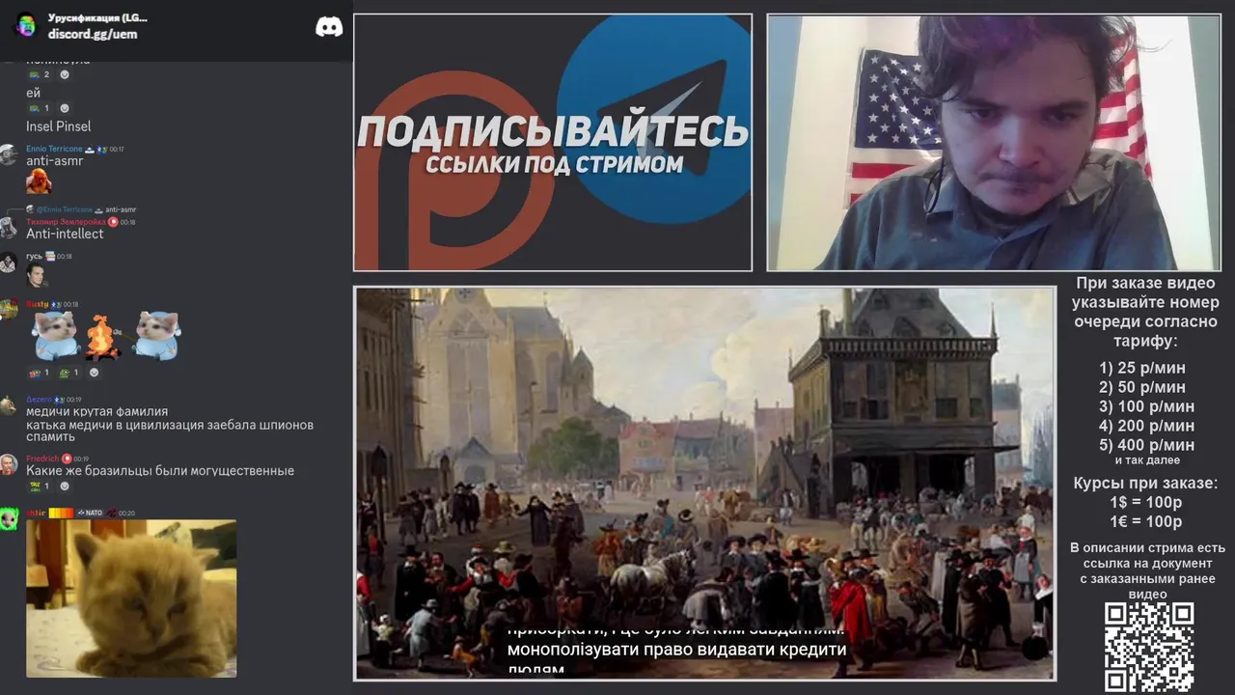Select the 50 р/мин tariff line
The width and height of the screenshot is (1235, 695).
[x=1141, y=387]
